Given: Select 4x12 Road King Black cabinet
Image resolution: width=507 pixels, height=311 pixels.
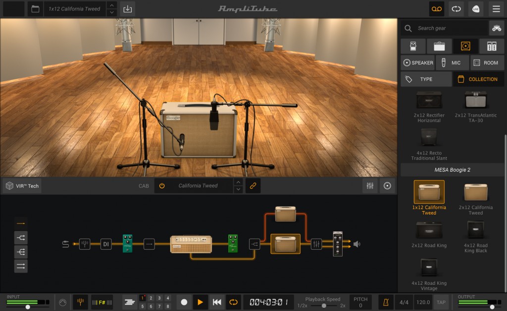Looking at the screenshot, I should pyautogui.click(x=476, y=237).
